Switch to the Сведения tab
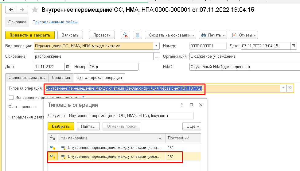This screenshot has width=300, height=171. point(61,78)
